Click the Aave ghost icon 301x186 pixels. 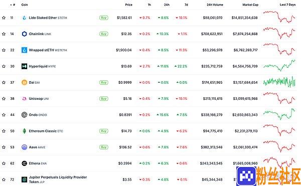25,147
